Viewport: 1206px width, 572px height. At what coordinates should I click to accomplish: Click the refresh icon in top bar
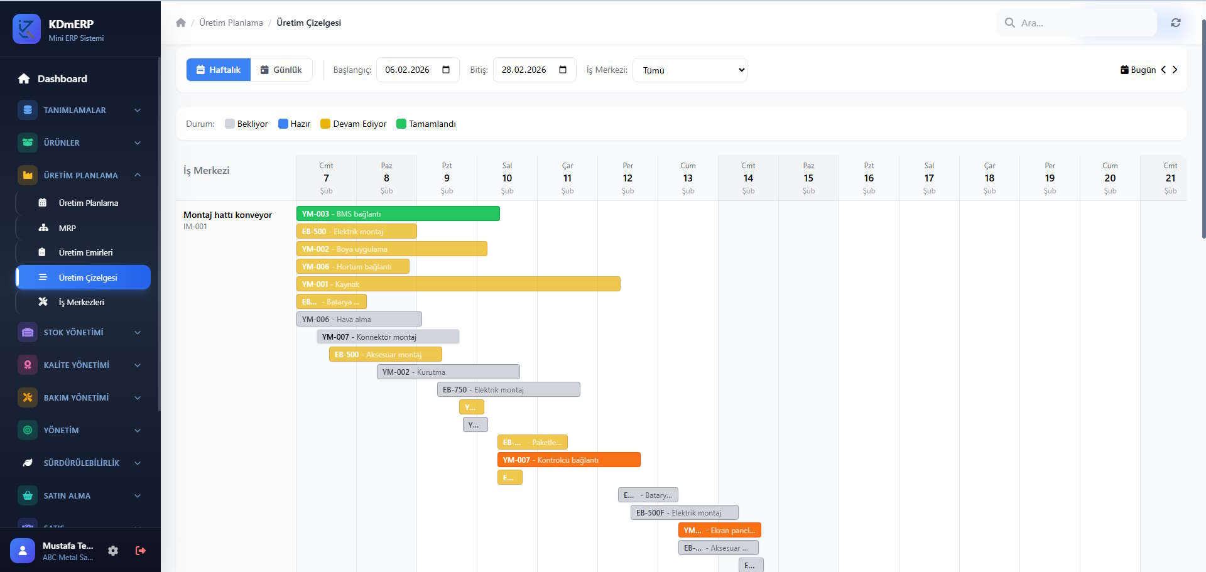[1175, 23]
